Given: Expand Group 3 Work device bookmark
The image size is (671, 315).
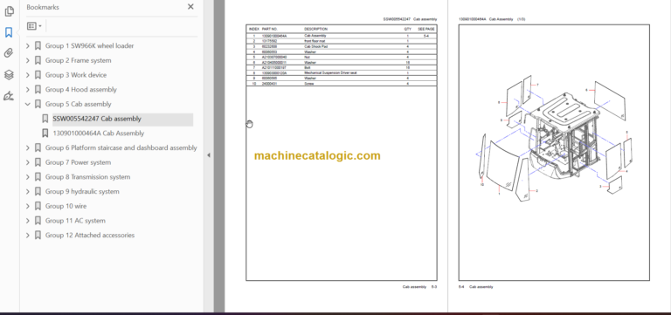Looking at the screenshot, I should point(28,75).
